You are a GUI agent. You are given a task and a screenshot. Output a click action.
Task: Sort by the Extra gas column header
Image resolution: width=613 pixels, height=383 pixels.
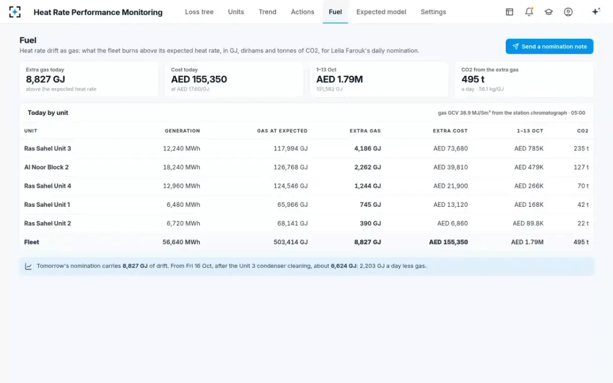(x=365, y=131)
